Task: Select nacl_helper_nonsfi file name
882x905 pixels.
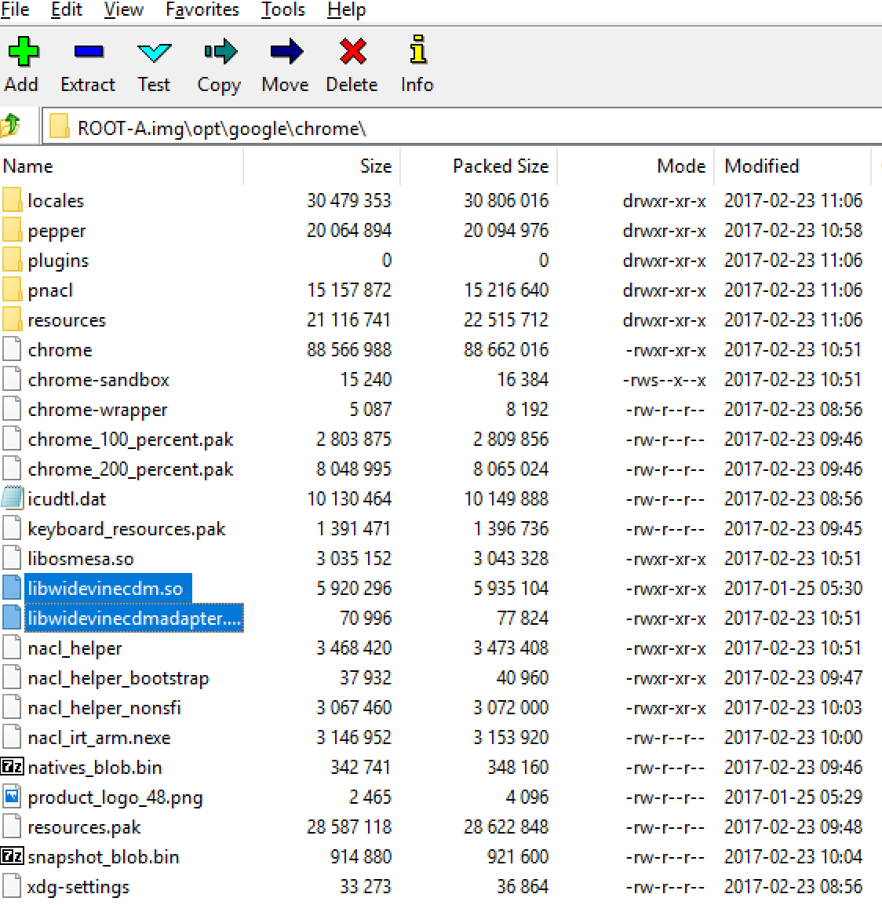Action: tap(104, 708)
